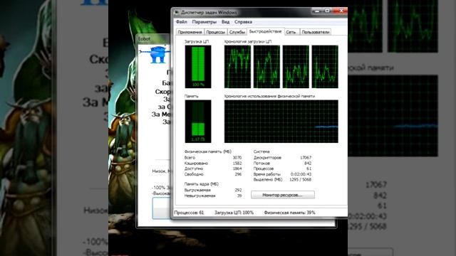Screen dimensions: 456x256
Task: Click the Время работы value 0:02:00:43
Action: pos(301,174)
